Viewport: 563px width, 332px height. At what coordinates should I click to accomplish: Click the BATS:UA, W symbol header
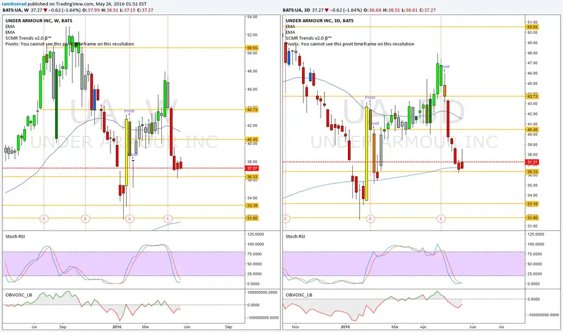pyautogui.click(x=16, y=10)
